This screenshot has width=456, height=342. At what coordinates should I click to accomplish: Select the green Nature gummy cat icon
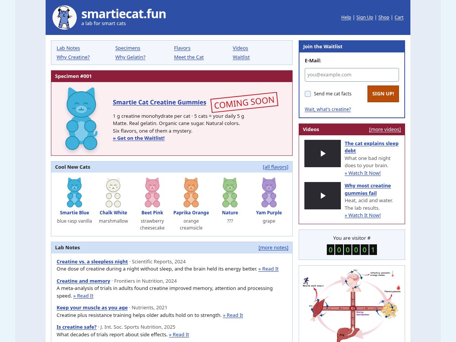pyautogui.click(x=230, y=192)
